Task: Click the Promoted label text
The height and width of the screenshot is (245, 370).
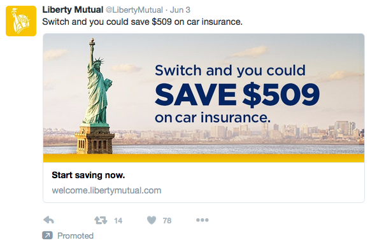Action: [76, 235]
